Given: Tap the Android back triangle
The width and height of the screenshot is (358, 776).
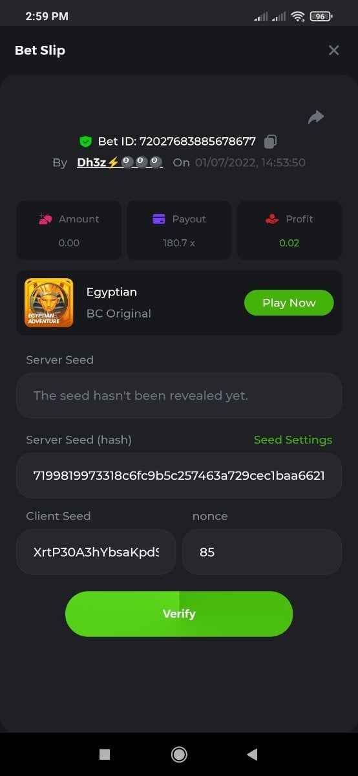Looking at the screenshot, I should (252, 754).
